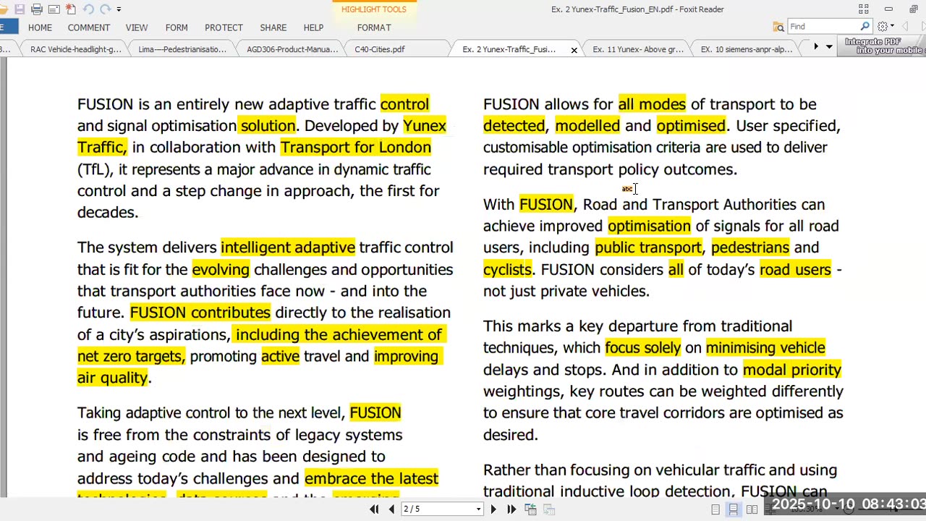Open the FORMAT tab under Highlight Tools

click(374, 27)
